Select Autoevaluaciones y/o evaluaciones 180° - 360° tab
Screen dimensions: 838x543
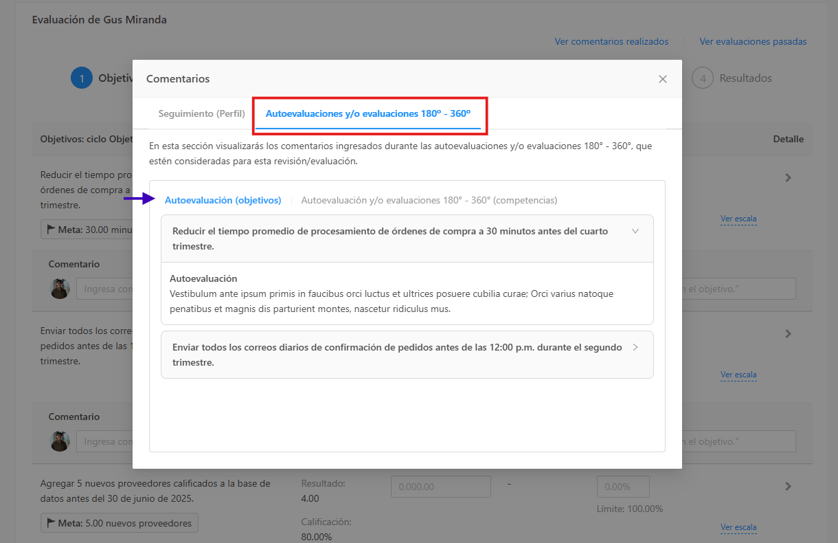368,113
